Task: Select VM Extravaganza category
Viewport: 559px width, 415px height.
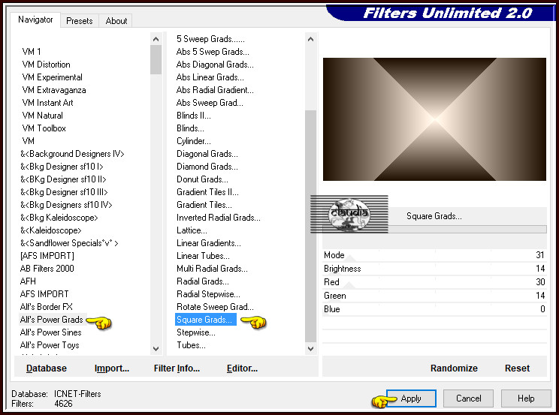Action: (54, 90)
